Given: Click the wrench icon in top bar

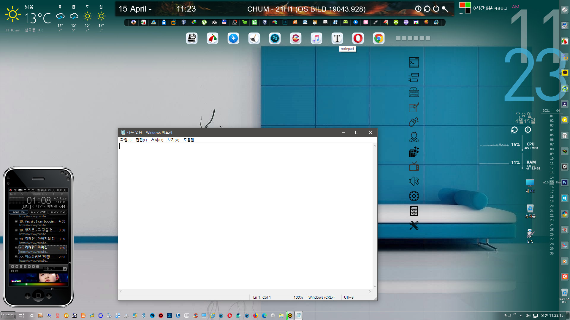Looking at the screenshot, I should [445, 9].
